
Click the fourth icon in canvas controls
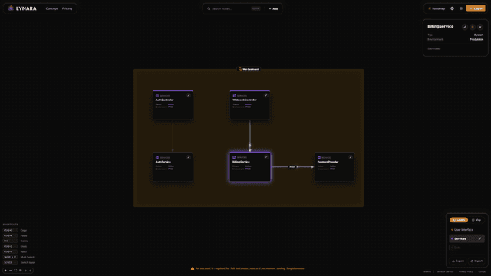click(21, 271)
